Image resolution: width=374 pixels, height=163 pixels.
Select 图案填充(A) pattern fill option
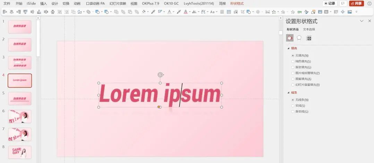[x=301, y=79]
